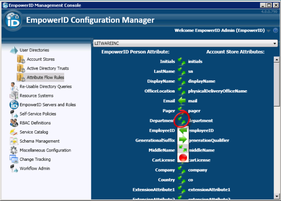Open Resource Systems section

[x=37, y=96]
